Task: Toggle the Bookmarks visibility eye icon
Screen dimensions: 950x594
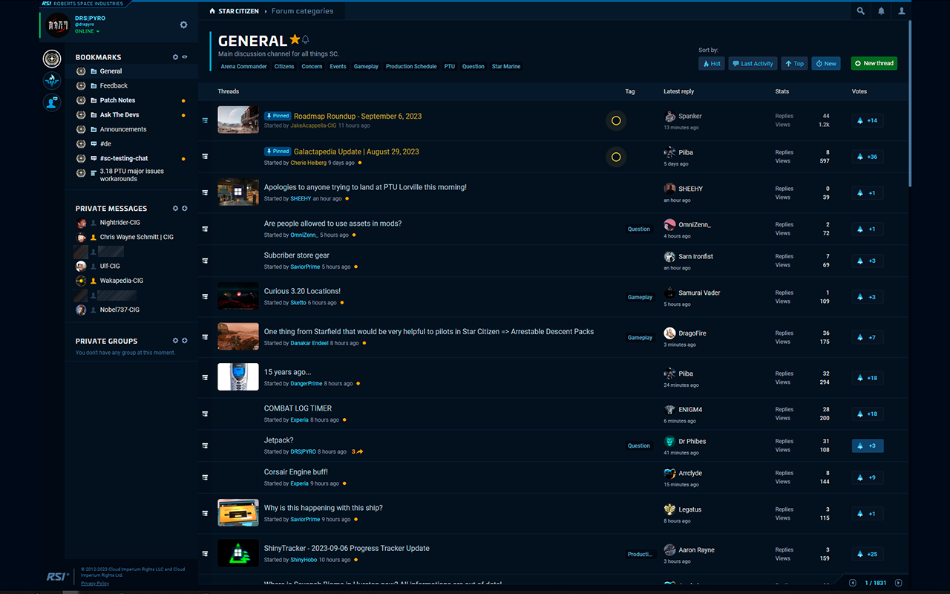Action: pos(185,57)
